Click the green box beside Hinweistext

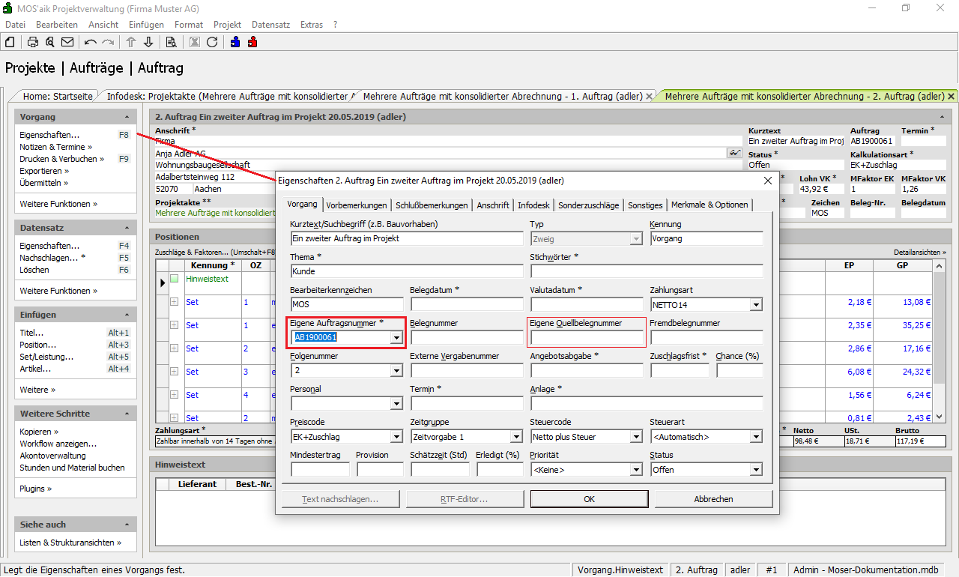[x=174, y=279]
